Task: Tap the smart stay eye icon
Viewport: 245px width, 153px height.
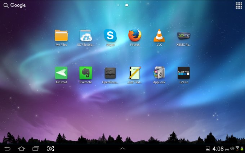Action: click(x=232, y=148)
